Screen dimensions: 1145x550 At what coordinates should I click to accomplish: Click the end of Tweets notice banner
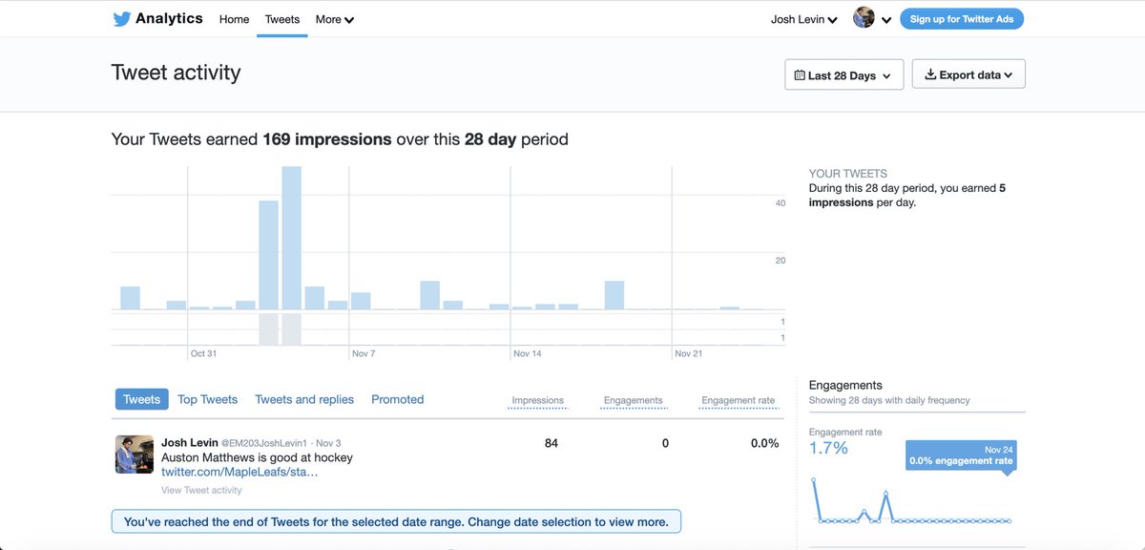(397, 521)
